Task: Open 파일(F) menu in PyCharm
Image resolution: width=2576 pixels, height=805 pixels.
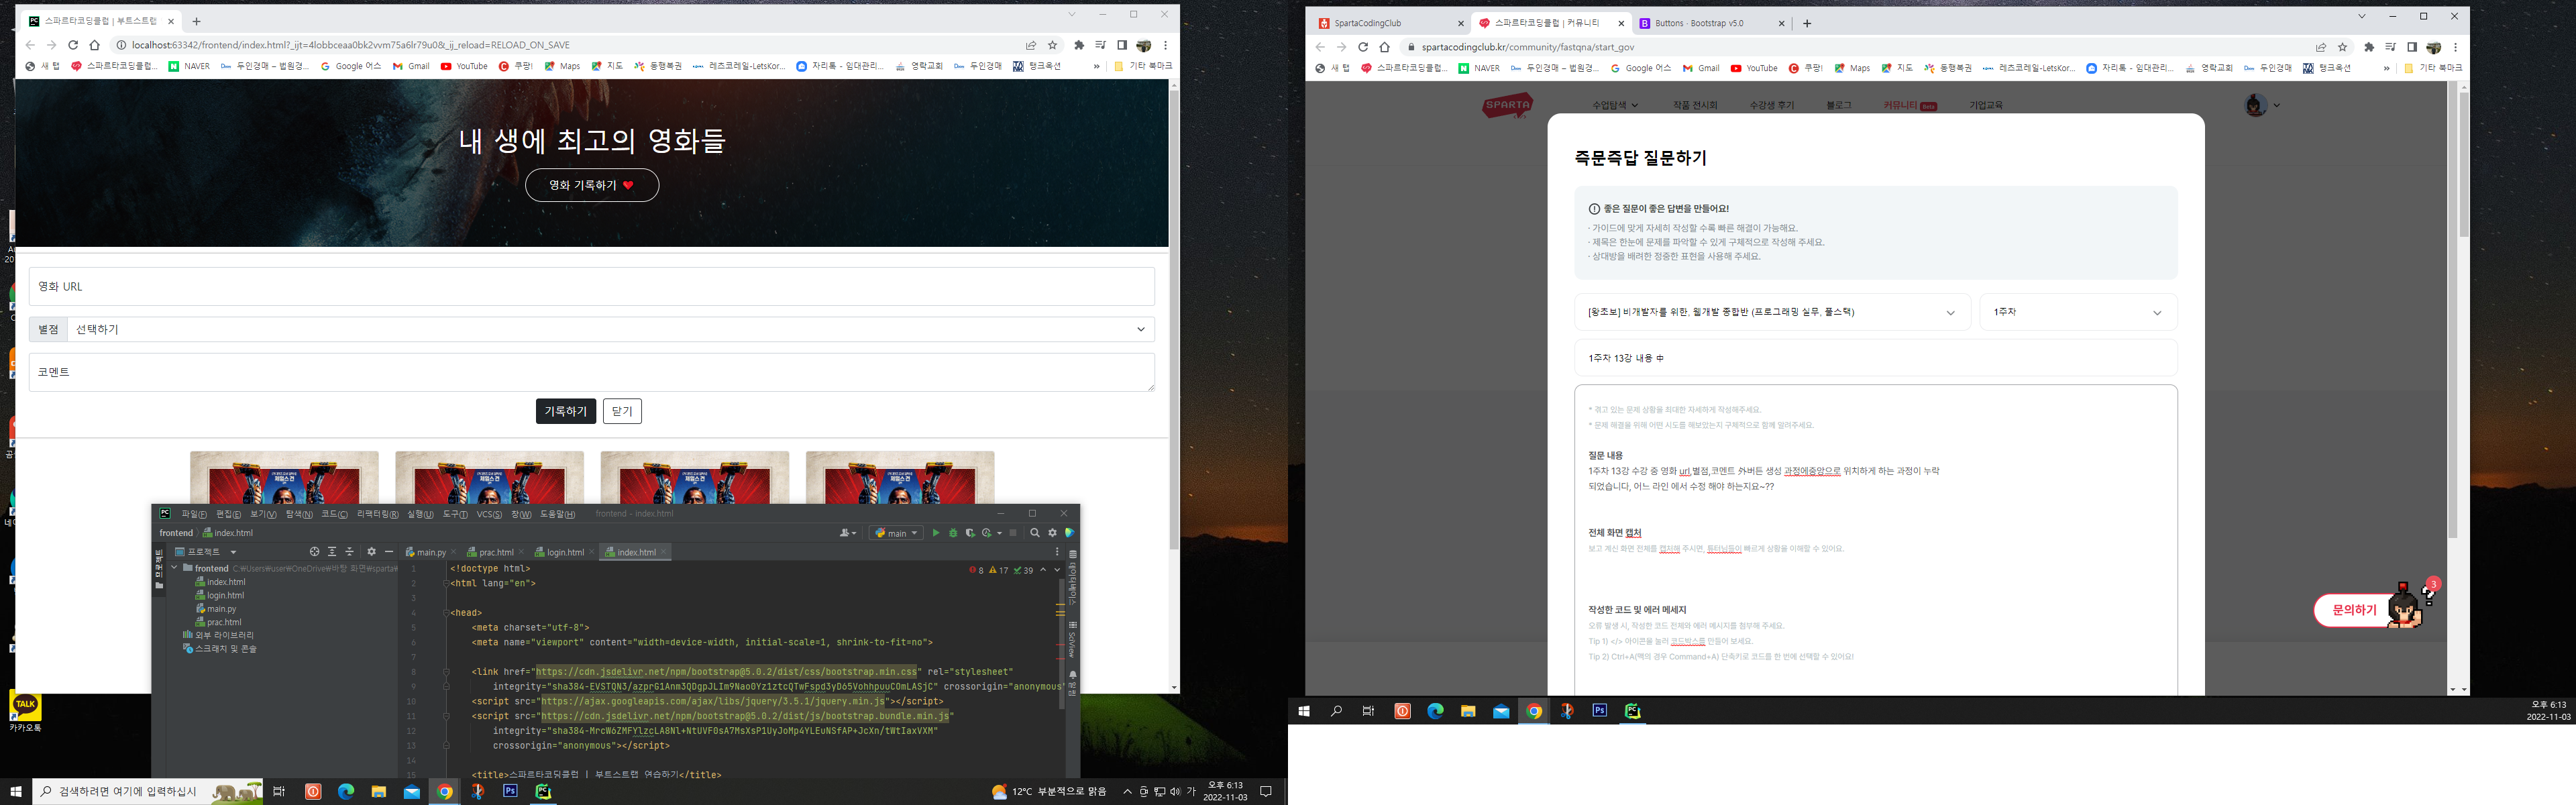Action: [194, 514]
